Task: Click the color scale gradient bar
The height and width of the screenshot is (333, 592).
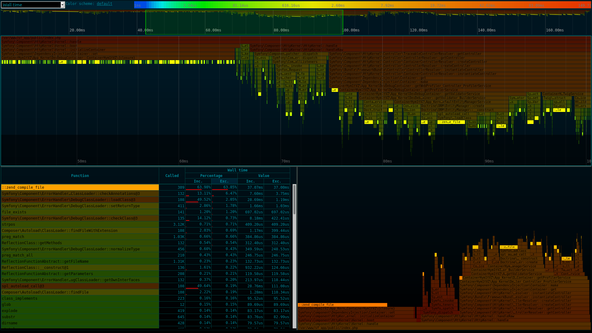Action: point(362,5)
